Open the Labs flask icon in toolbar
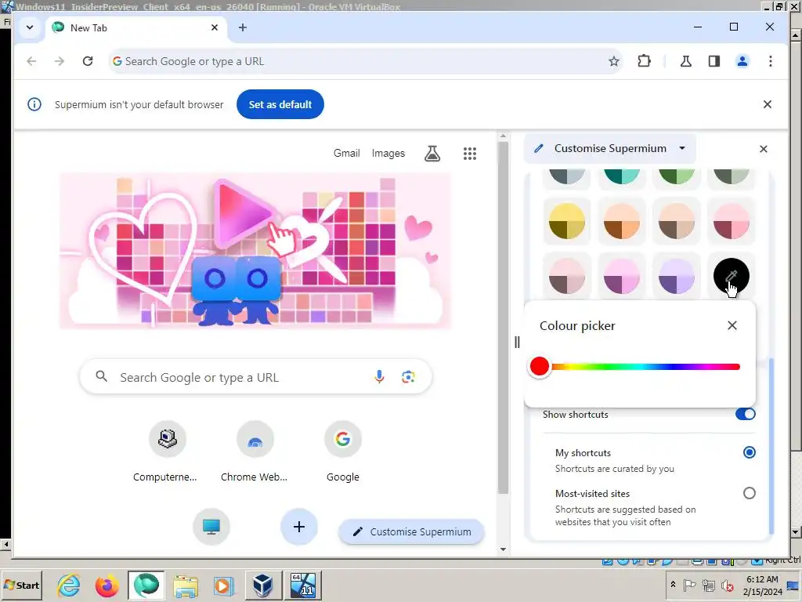The height and width of the screenshot is (602, 802). (x=686, y=61)
